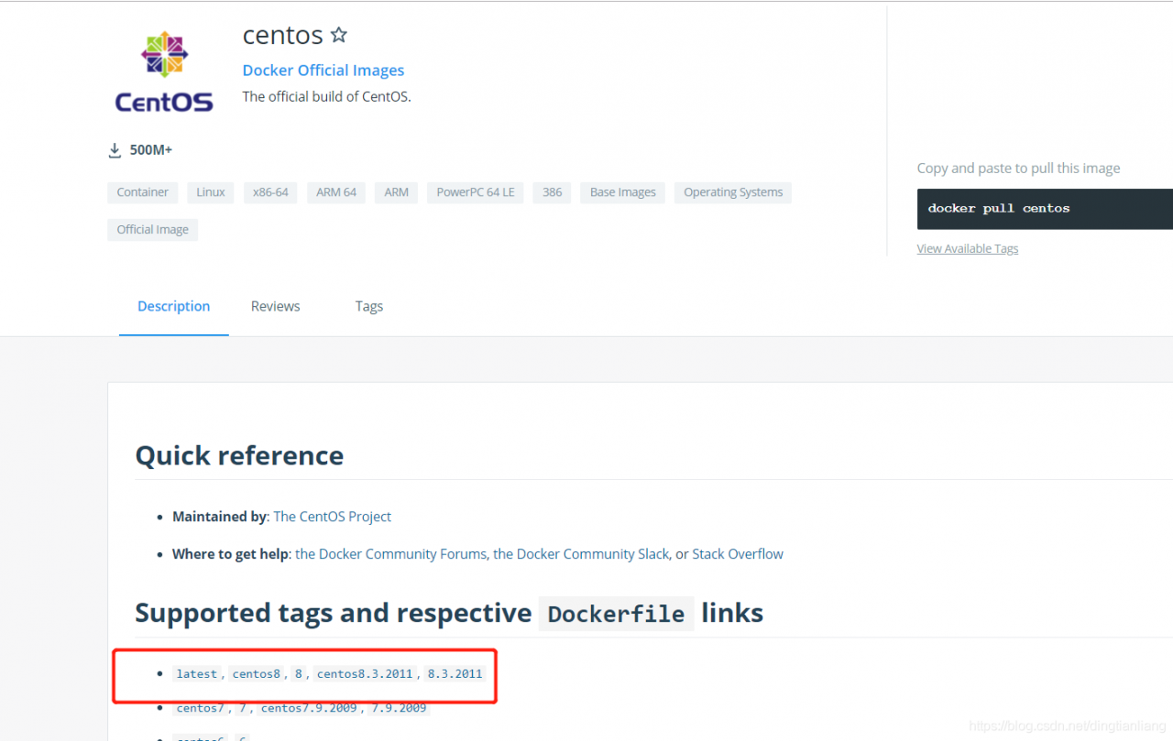Click the 7.9.2009 tag link
Image resolution: width=1173 pixels, height=741 pixels.
click(399, 708)
